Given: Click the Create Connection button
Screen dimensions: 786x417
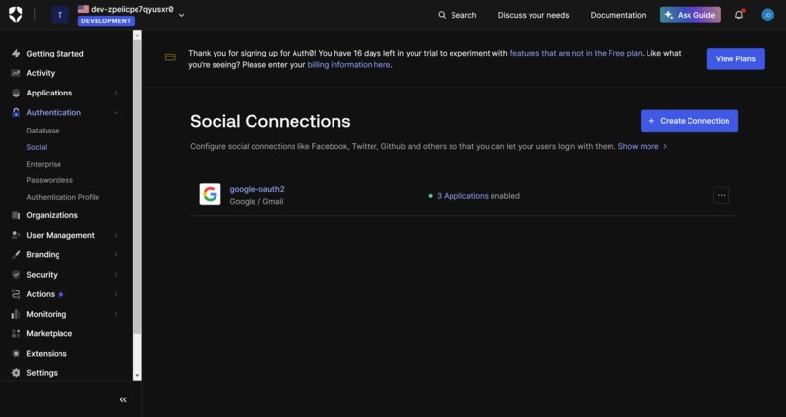Looking at the screenshot, I should (x=689, y=121).
